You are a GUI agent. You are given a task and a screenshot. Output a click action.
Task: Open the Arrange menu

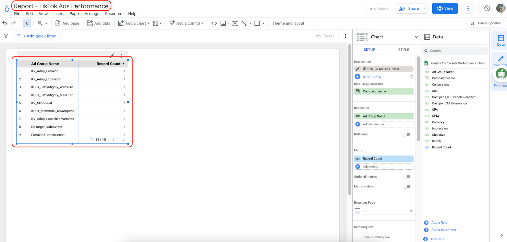pos(92,14)
